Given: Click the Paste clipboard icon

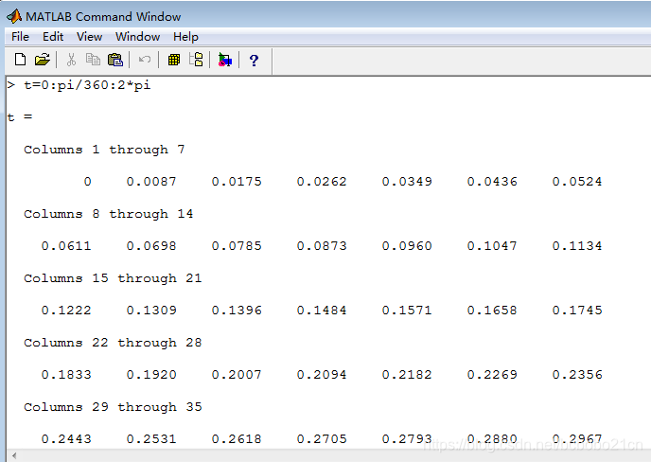Looking at the screenshot, I should pyautogui.click(x=115, y=60).
